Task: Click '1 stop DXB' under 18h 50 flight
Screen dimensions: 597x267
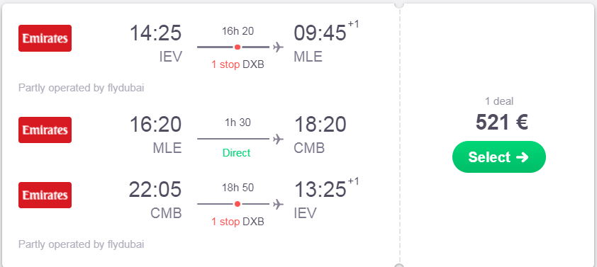Action: coord(238,222)
